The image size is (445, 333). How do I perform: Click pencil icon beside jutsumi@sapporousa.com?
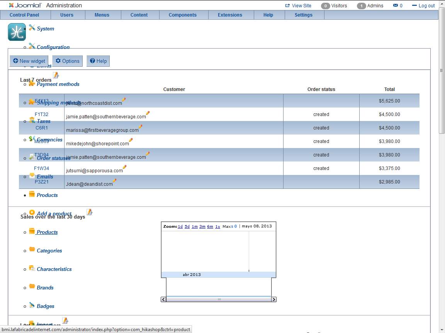coord(124,167)
